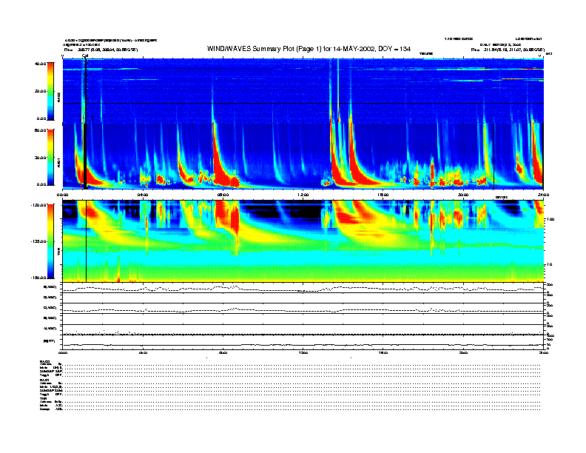Click the RAD1 intensity color bar
Screen dimensions: 586x453
pos(50,157)
